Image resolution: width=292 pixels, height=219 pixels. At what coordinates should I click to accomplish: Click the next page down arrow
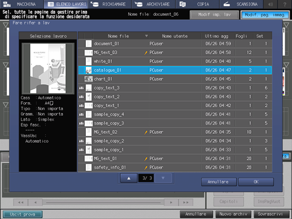[x=163, y=178]
